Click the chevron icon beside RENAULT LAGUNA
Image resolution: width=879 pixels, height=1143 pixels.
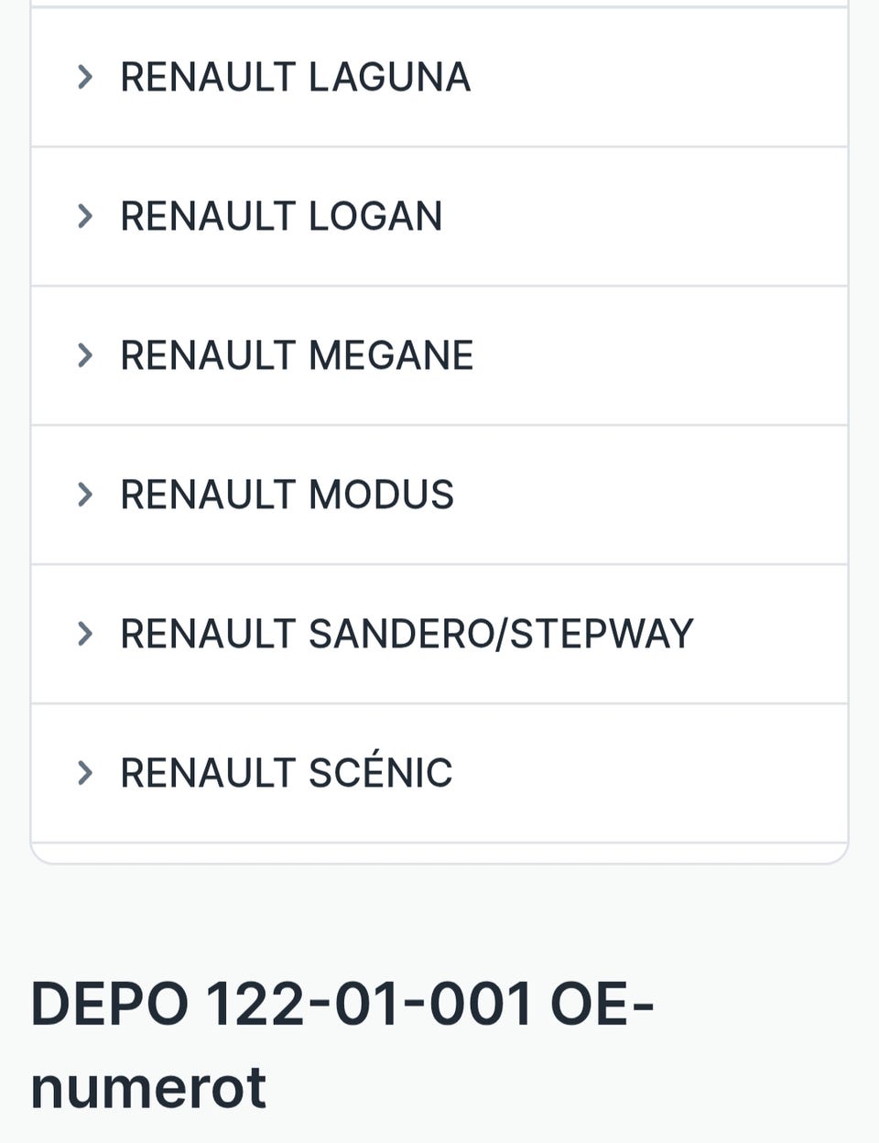(x=85, y=77)
